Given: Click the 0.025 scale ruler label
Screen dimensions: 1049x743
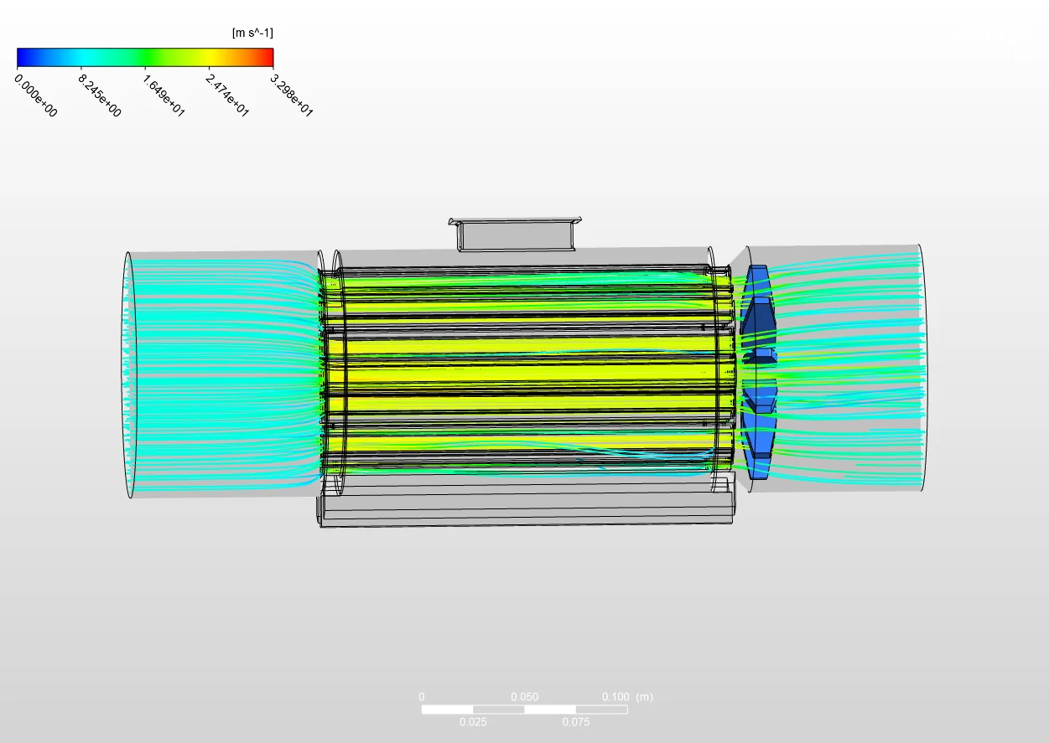Looking at the screenshot, I should pos(473,722).
